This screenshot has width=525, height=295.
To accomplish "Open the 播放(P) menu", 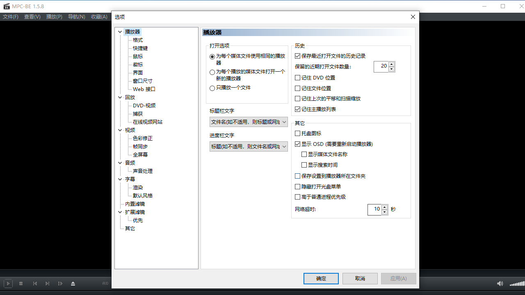I will pos(54,17).
